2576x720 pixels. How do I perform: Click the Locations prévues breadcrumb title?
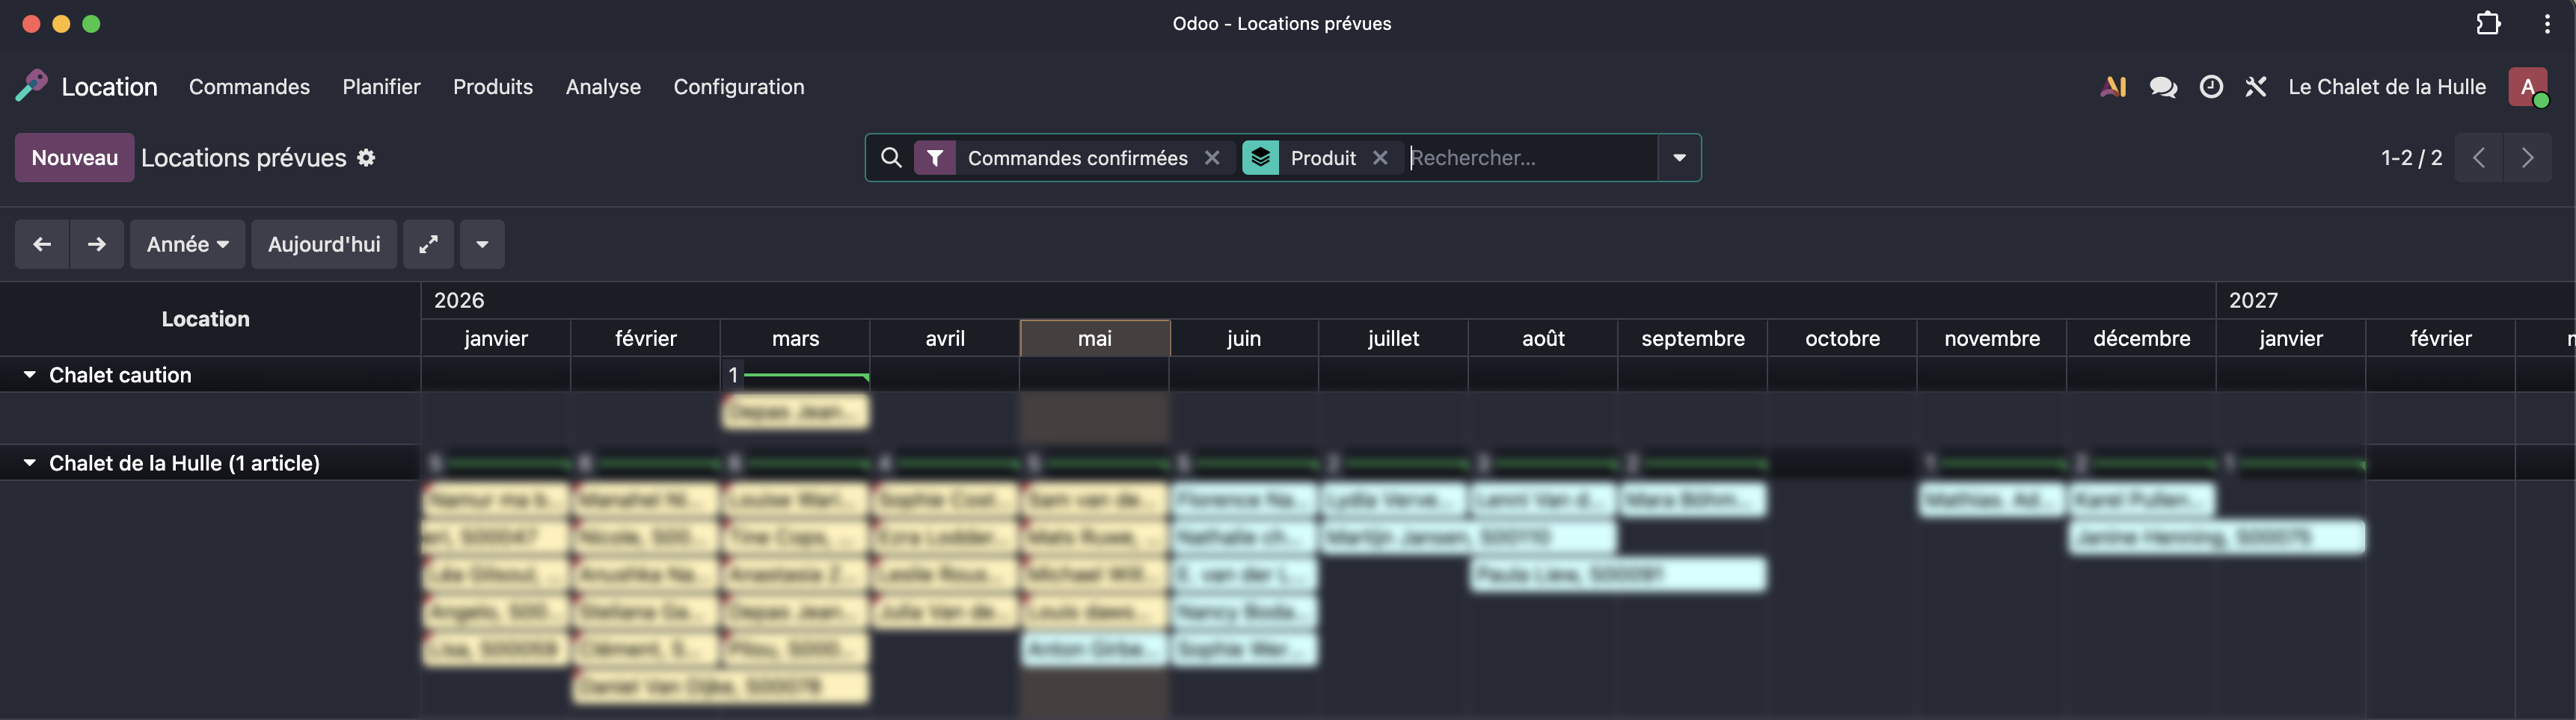[244, 158]
